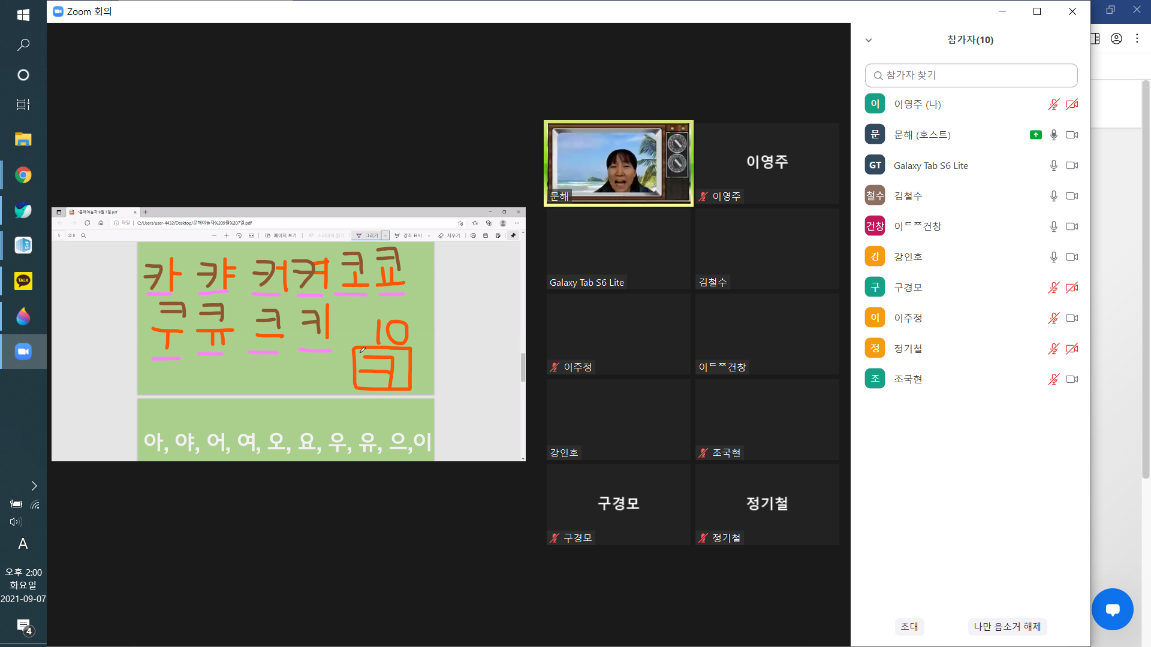The width and height of the screenshot is (1151, 647).
Task: Open draw tool dropdown arrow in PDF toolbar
Action: pyautogui.click(x=385, y=235)
